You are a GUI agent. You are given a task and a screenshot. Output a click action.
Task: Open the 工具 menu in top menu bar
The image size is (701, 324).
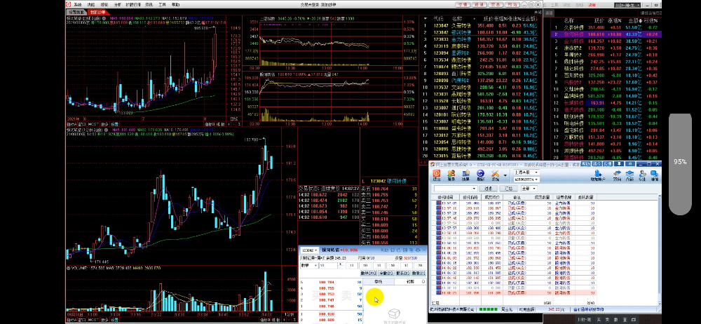161,4
